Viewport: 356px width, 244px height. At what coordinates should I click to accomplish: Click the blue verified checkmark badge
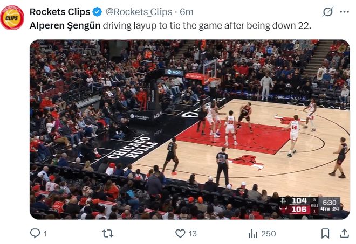97,12
